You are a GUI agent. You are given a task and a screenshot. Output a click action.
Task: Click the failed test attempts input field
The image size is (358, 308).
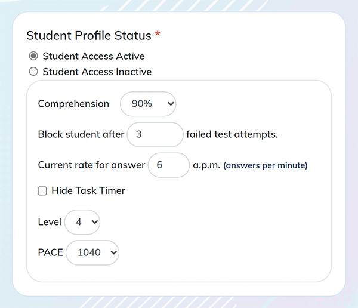click(x=155, y=134)
